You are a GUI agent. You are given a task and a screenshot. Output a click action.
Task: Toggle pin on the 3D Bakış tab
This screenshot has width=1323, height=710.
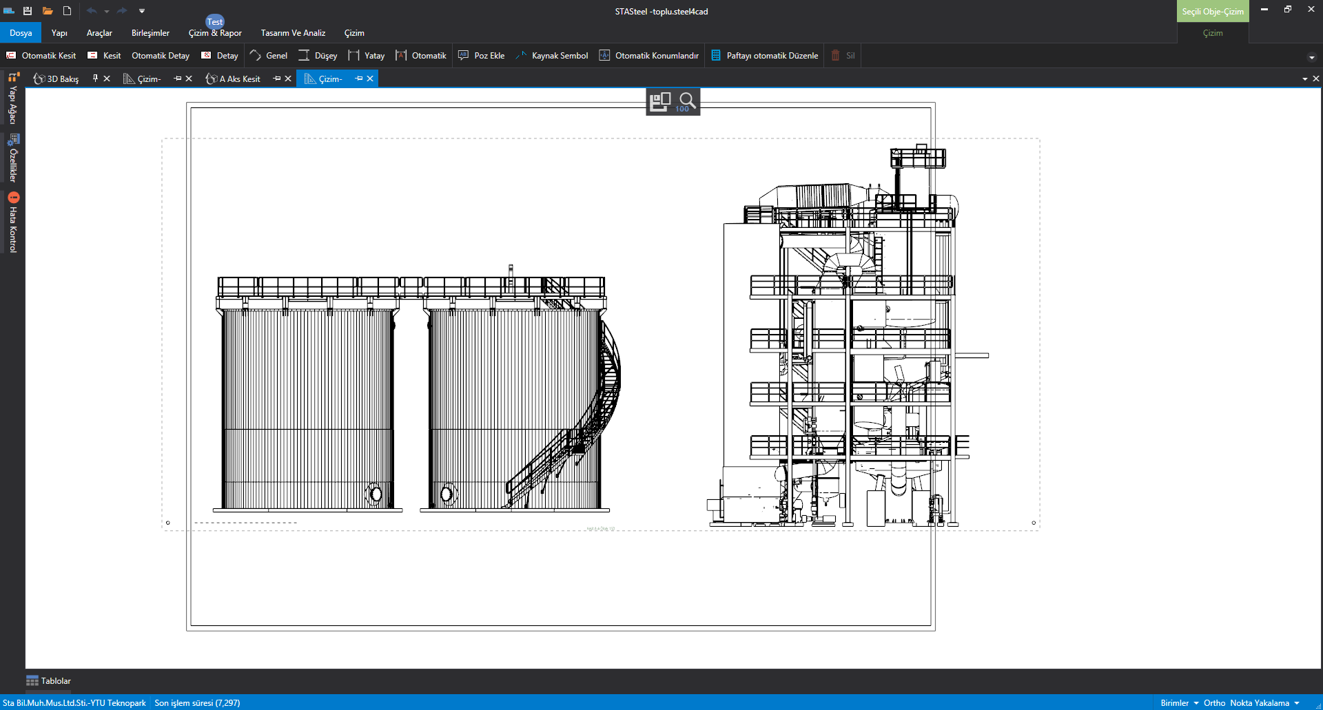[95, 79]
